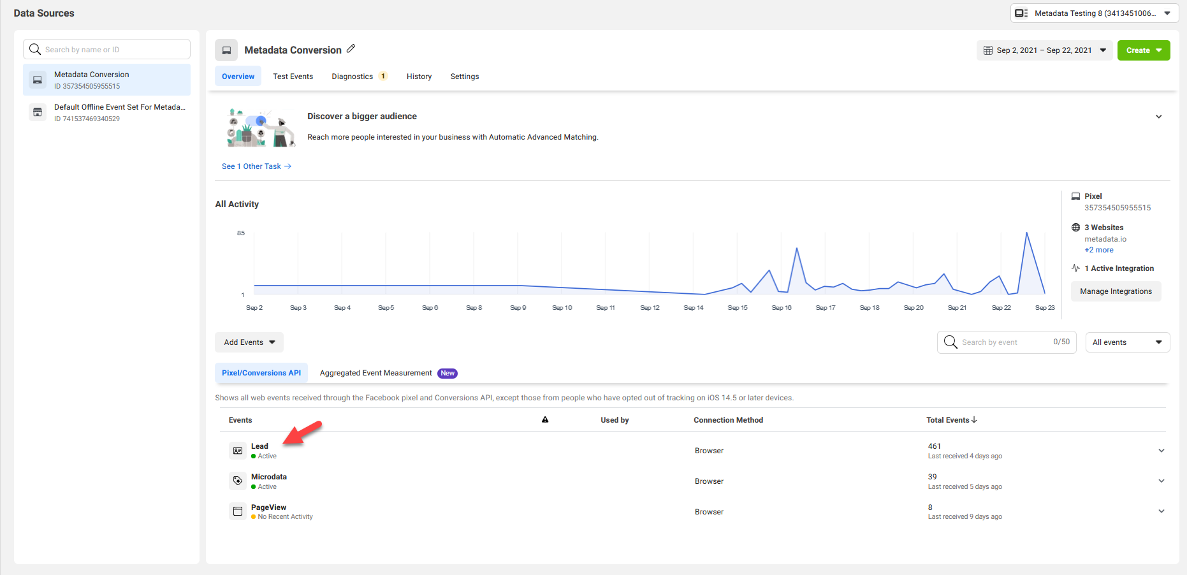Click the Lead event icon
1187x575 pixels.
pyautogui.click(x=237, y=451)
